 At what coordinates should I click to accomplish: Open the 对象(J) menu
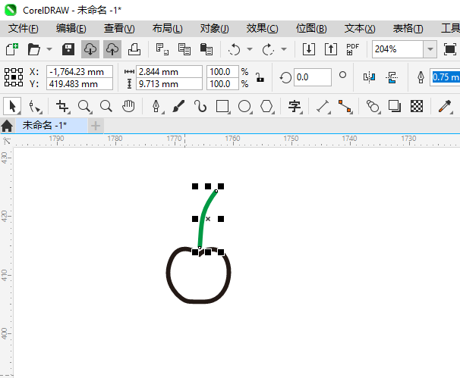215,28
